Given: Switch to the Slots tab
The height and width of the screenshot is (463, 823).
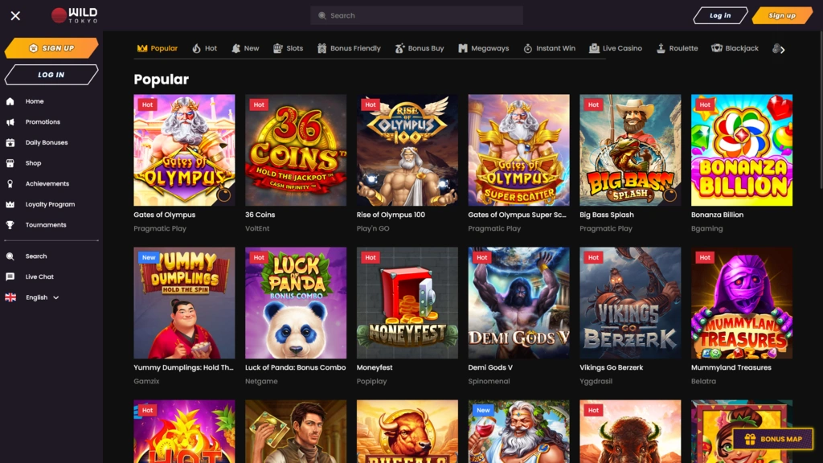Looking at the screenshot, I should pyautogui.click(x=289, y=48).
